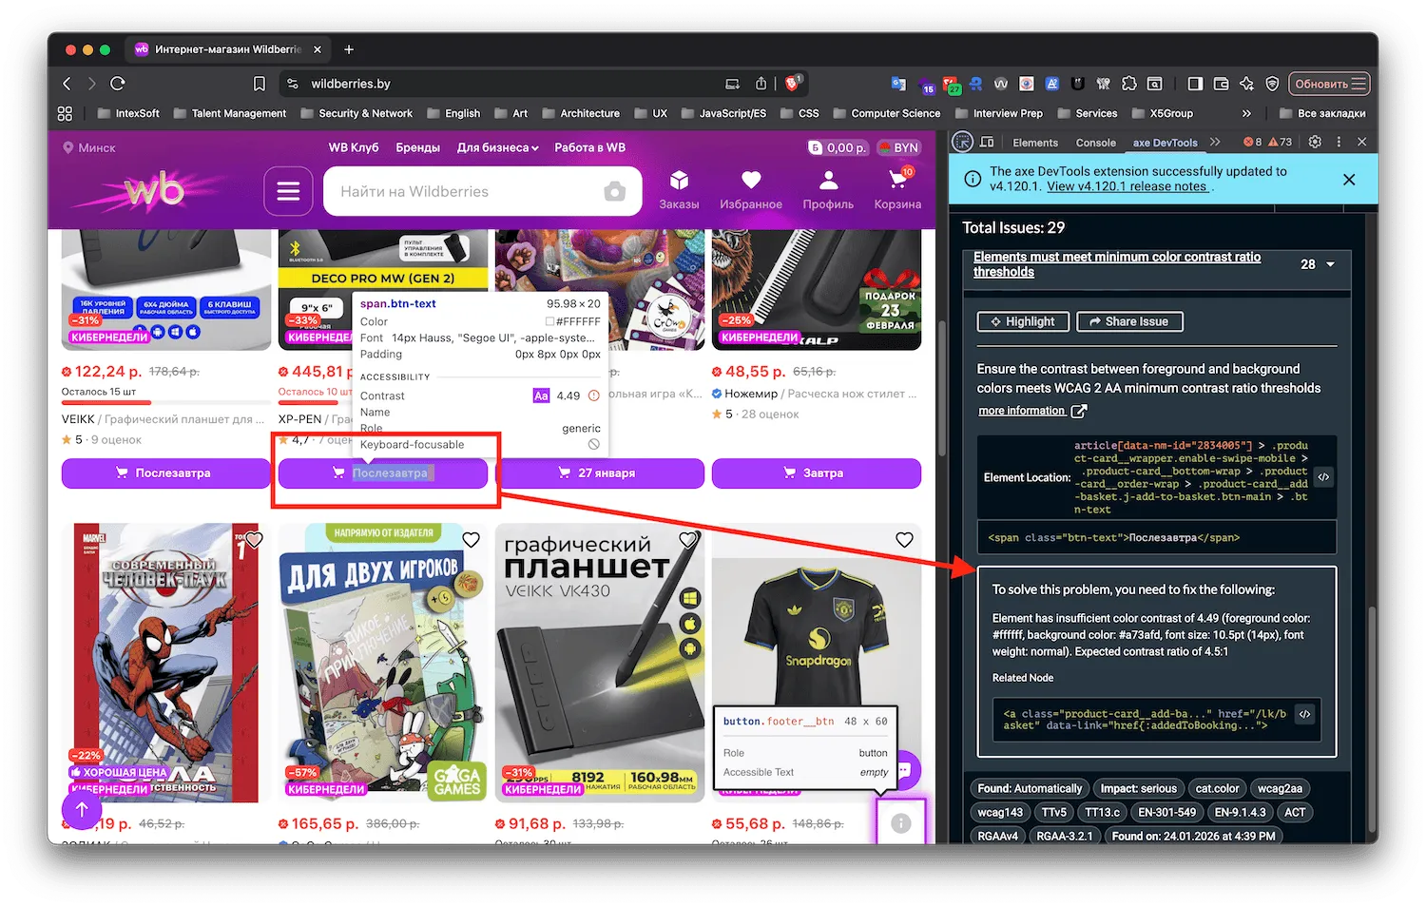
Task: Select the inspect element tool in DevTools
Action: coord(963,143)
